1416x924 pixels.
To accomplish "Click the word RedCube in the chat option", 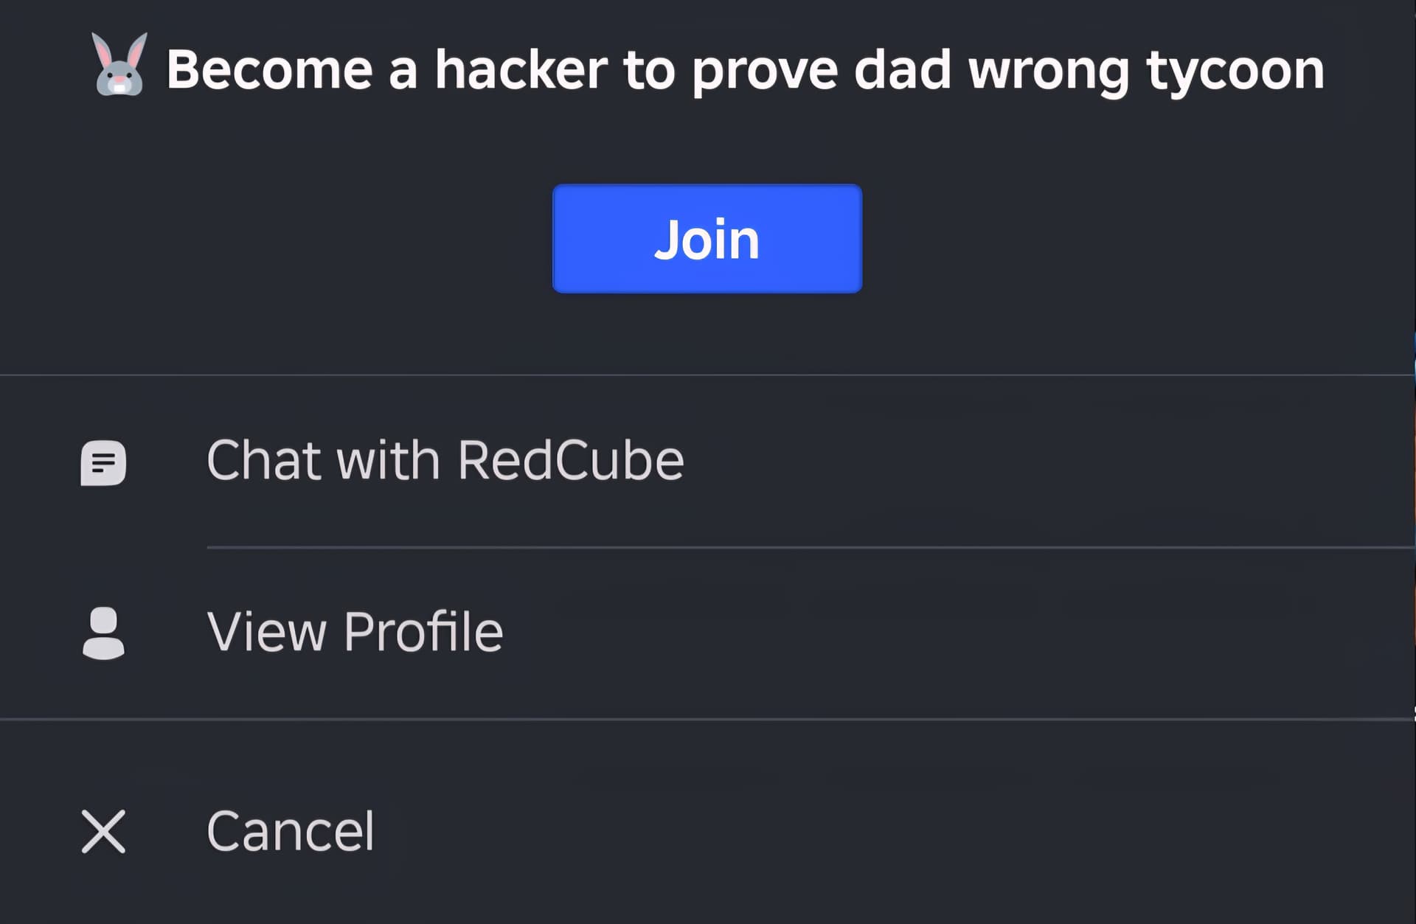I will click(x=571, y=461).
